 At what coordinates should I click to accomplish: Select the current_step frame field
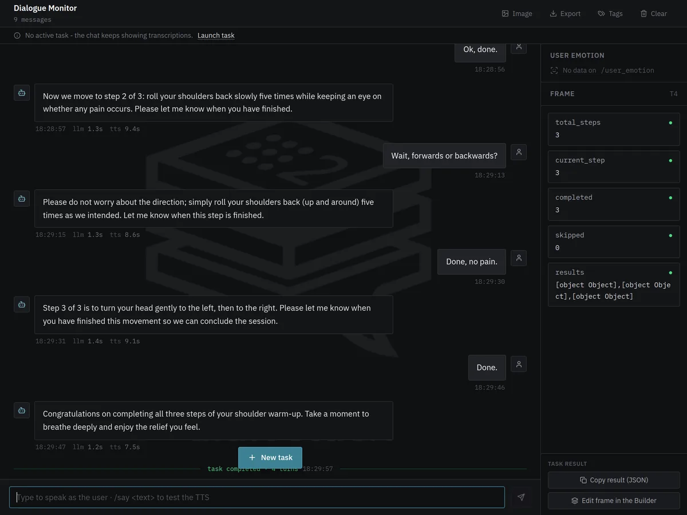pyautogui.click(x=614, y=167)
